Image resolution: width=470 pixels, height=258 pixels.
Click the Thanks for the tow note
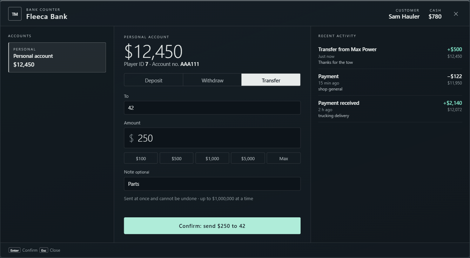tap(336, 62)
